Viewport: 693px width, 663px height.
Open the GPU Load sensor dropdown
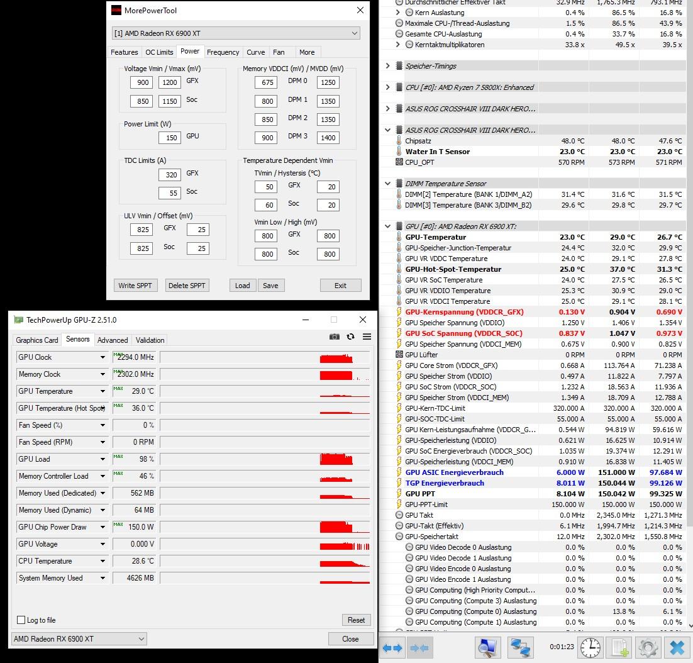(x=103, y=459)
